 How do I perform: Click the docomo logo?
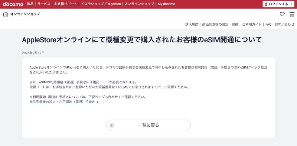(13, 4)
